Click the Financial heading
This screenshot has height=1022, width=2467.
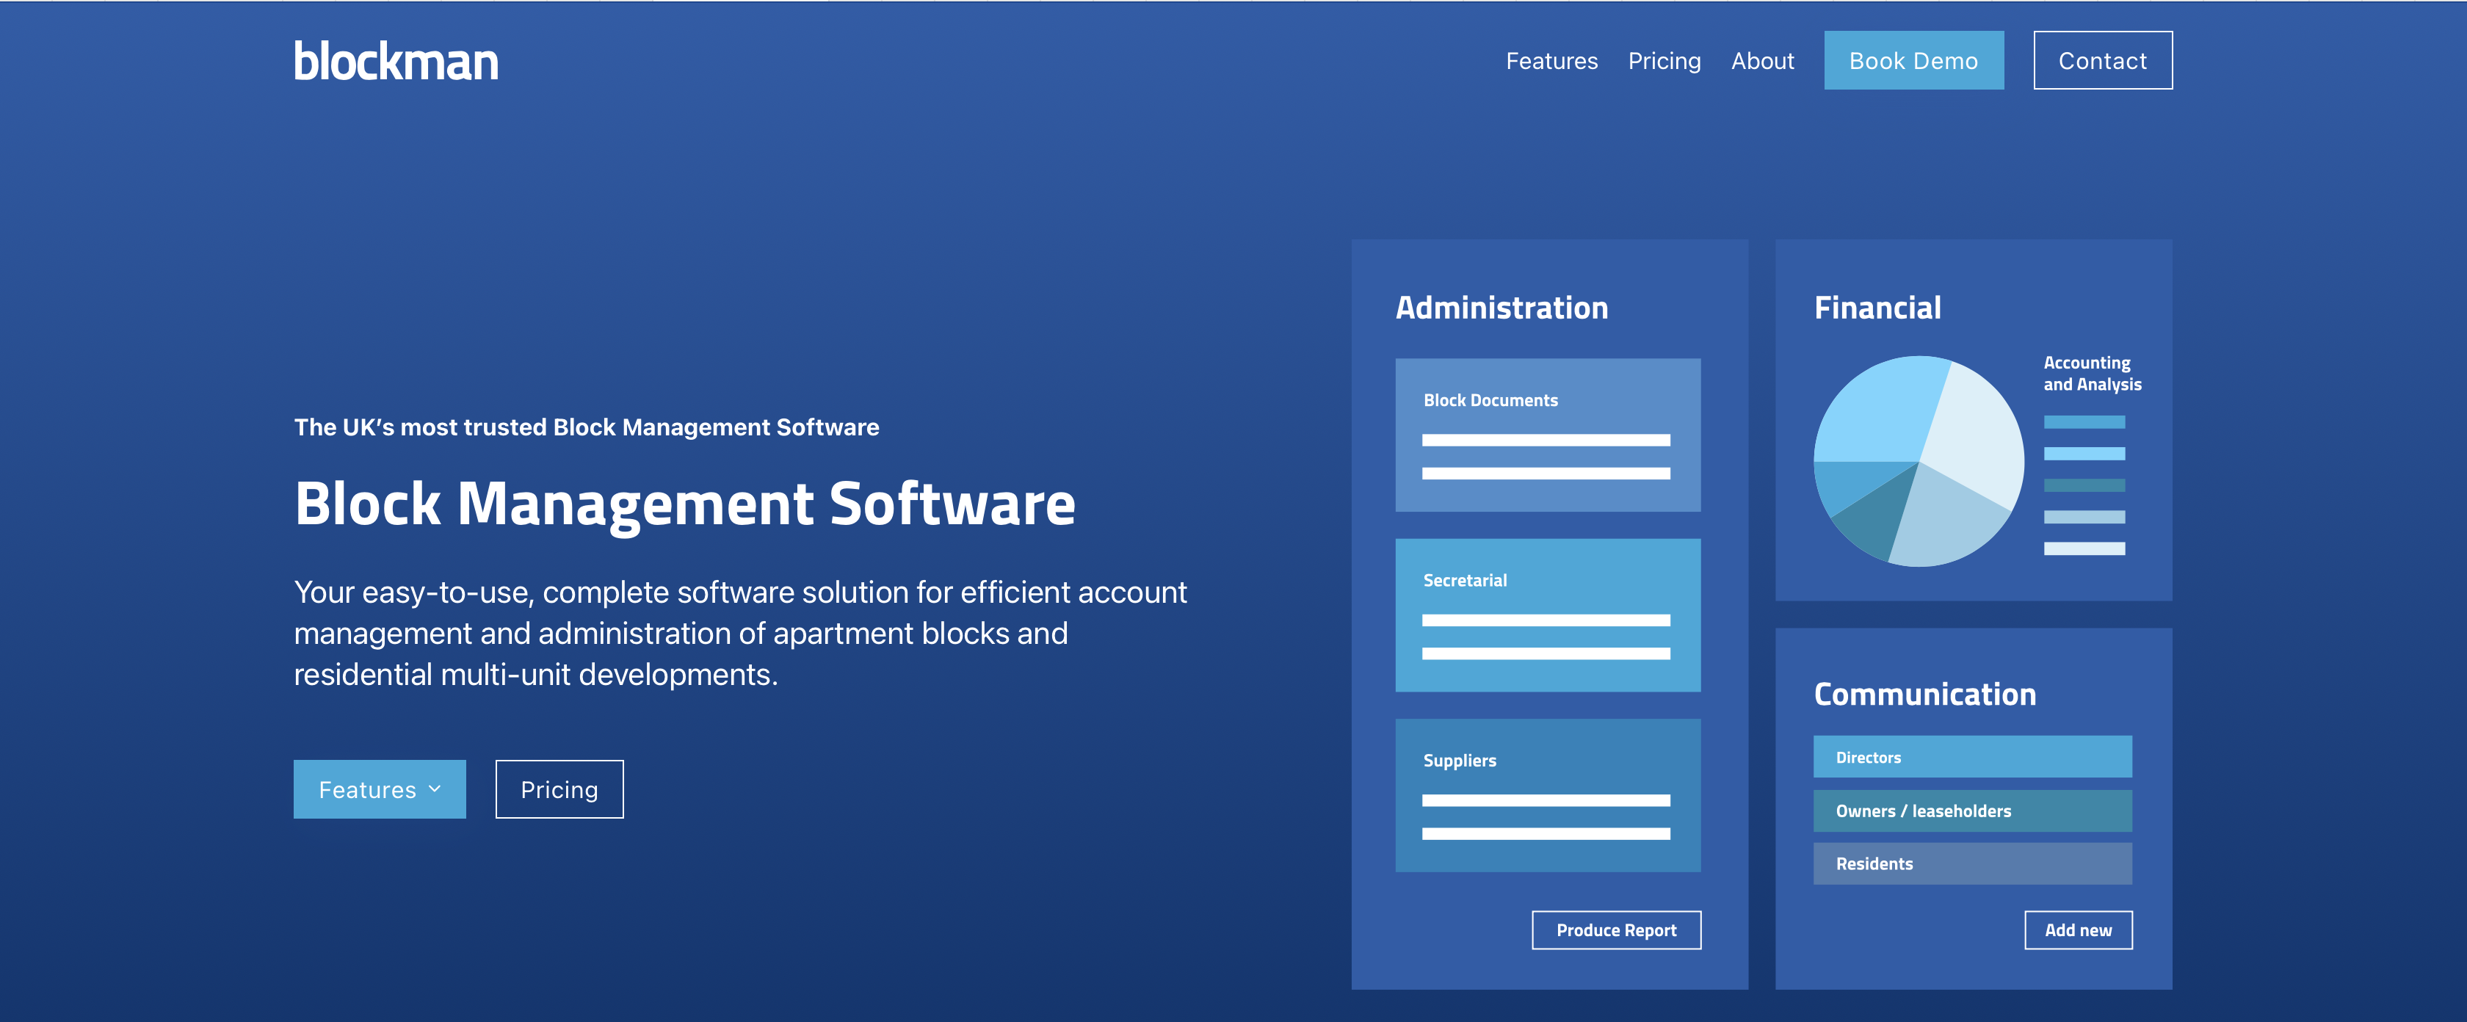[x=1877, y=308]
